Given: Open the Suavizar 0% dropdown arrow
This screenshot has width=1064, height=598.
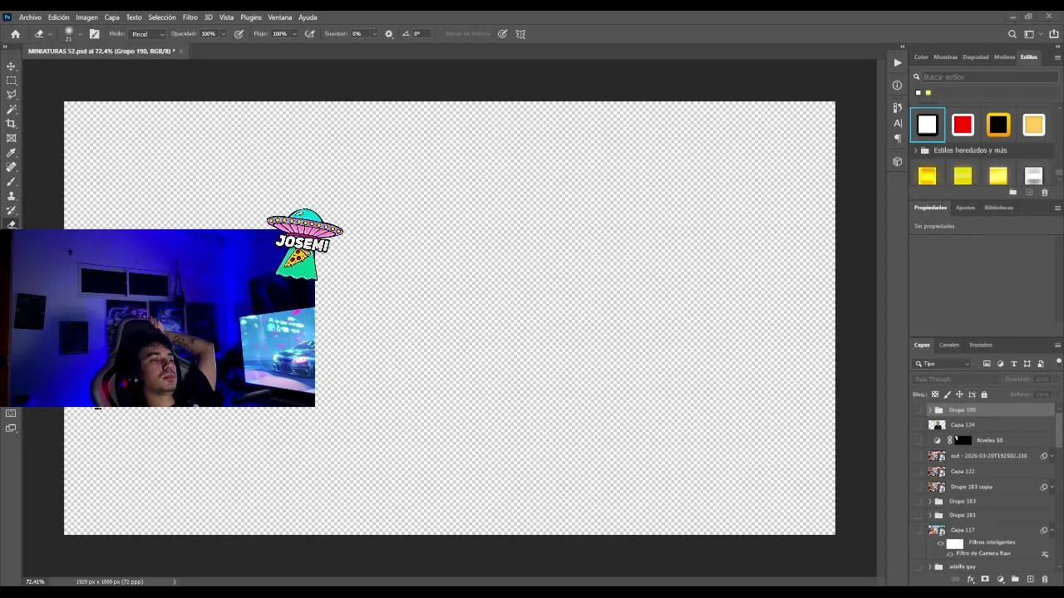Looking at the screenshot, I should point(374,34).
